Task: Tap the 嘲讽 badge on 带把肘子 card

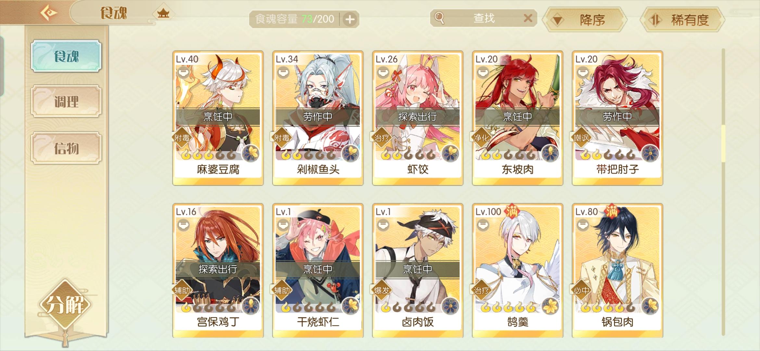Action: click(581, 138)
